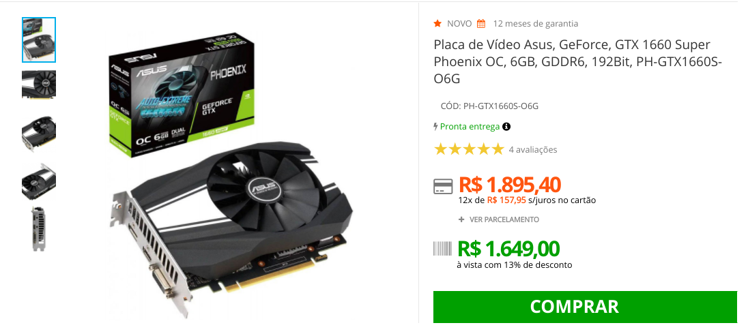Click the green COMPRAR button
748x336 pixels.
click(585, 307)
